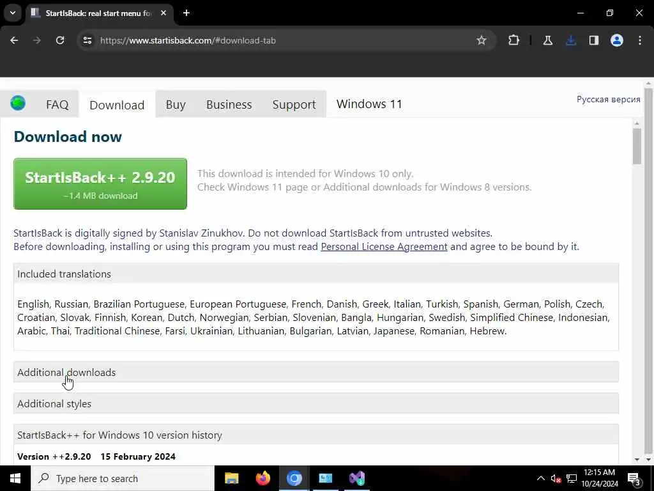The image size is (654, 491).
Task: Click the Type here to search box
Action: 123,478
